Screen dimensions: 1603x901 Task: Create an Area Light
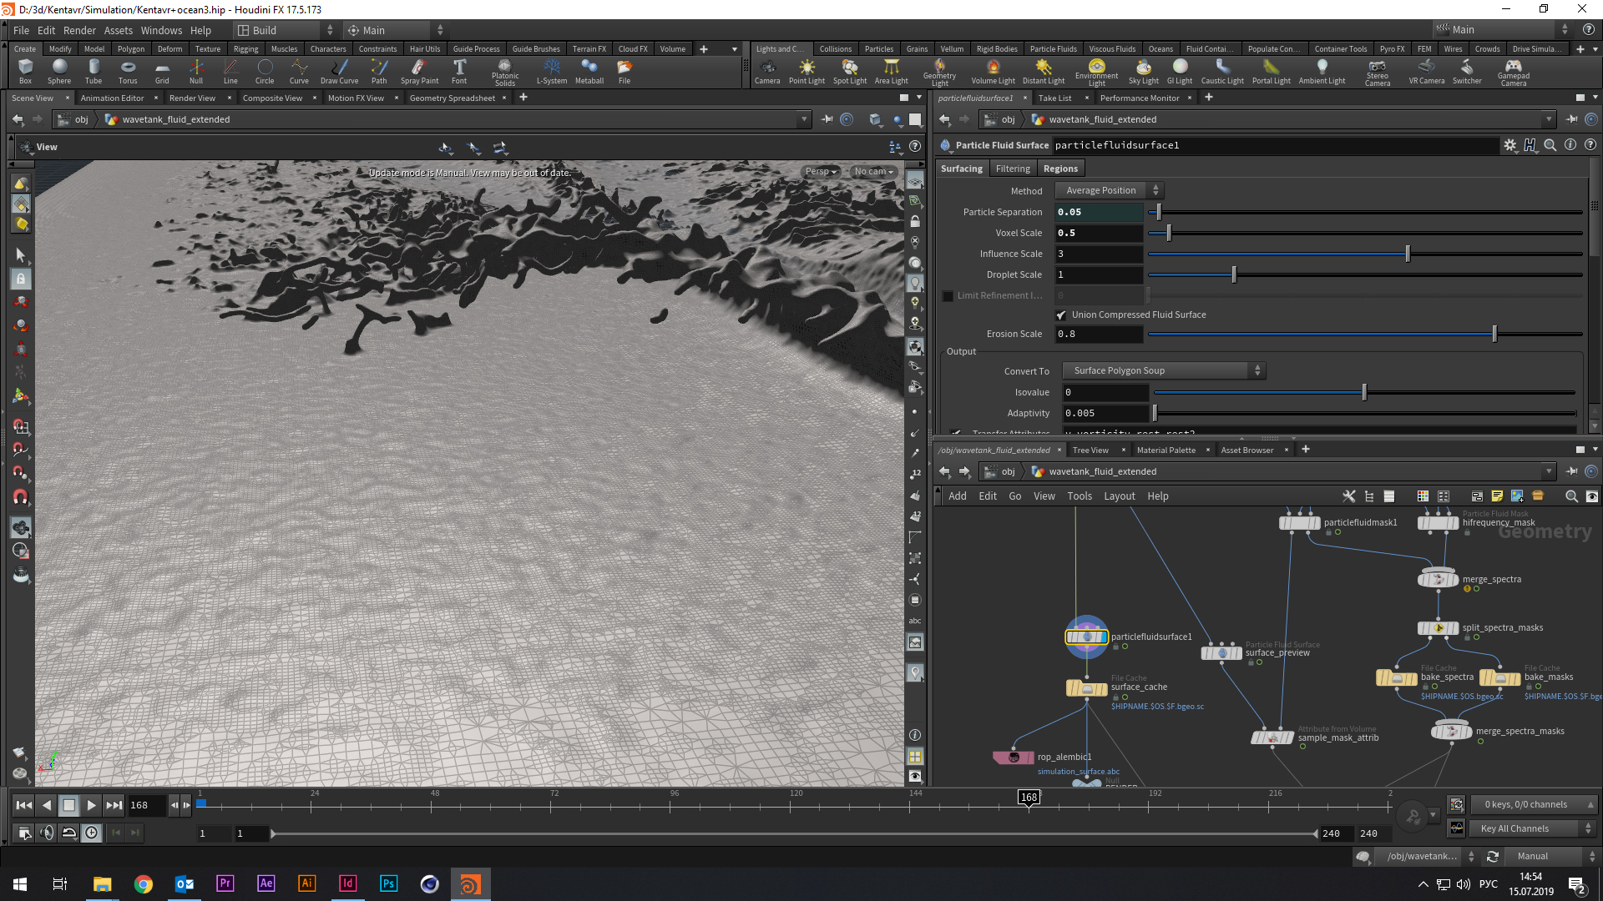pos(891,72)
